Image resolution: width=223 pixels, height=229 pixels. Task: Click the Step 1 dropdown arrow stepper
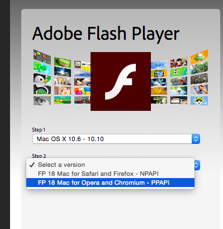tap(196, 139)
